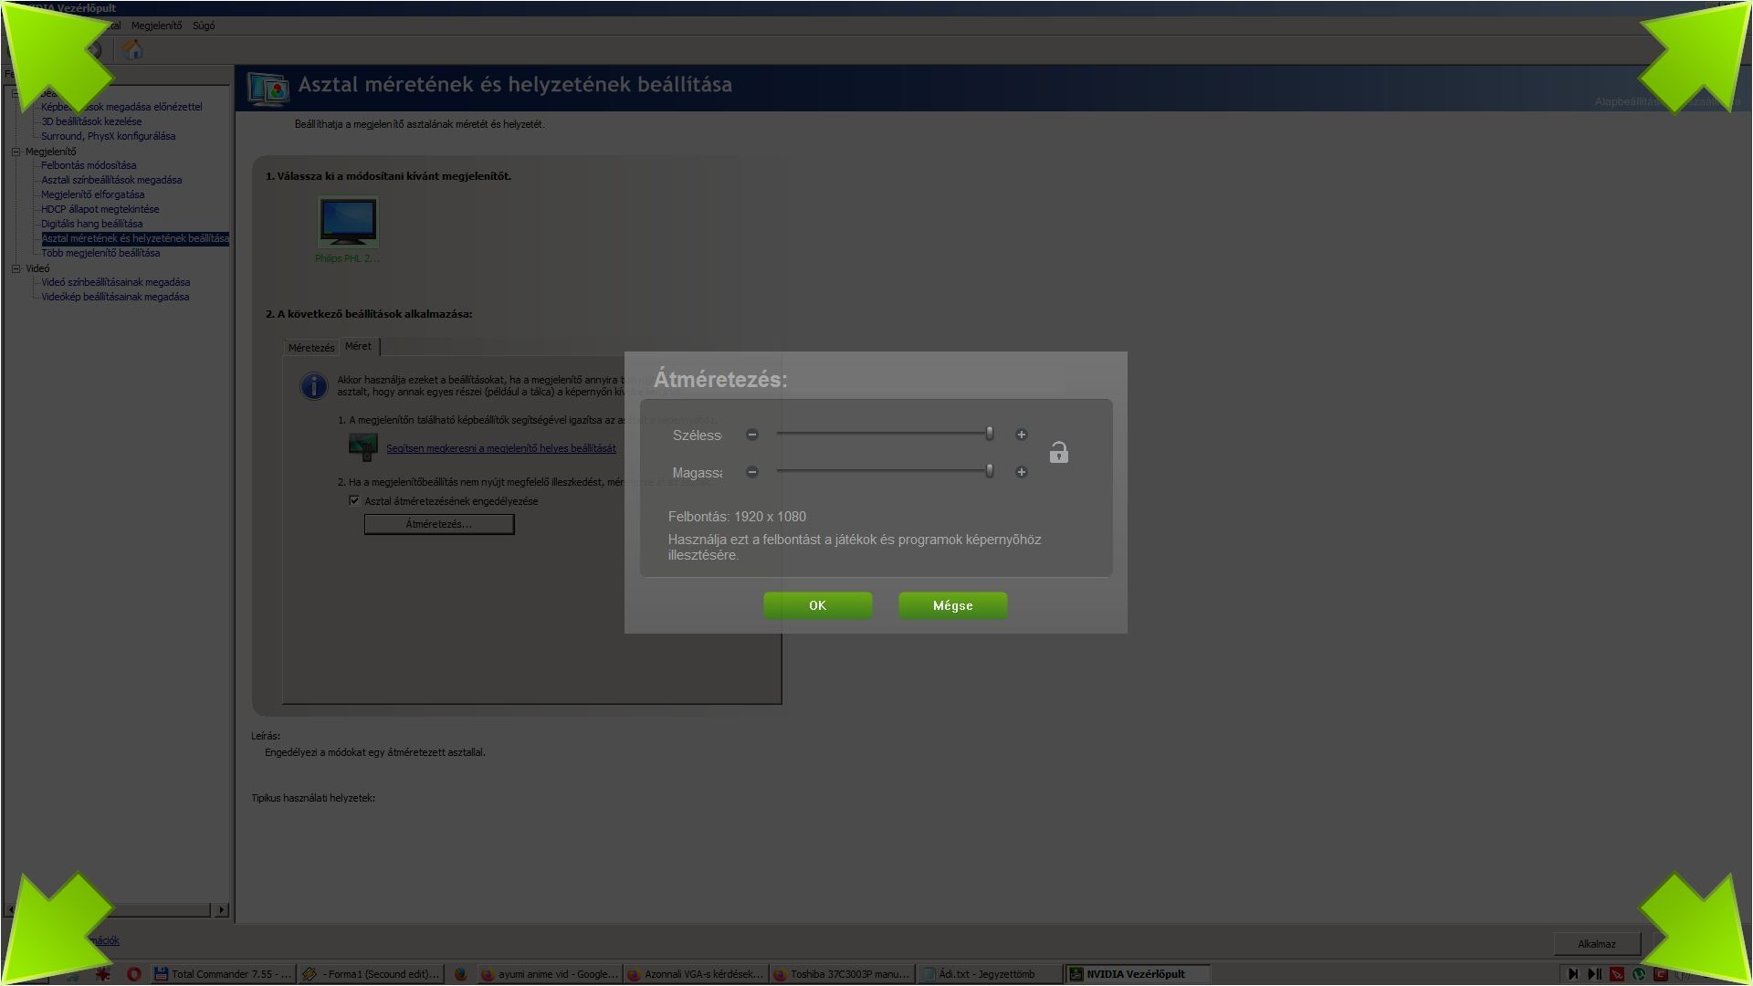Viewport: 1753px width, 986px height.
Task: Open Asztali színbeállítások megadása in sidebar
Action: (x=111, y=180)
